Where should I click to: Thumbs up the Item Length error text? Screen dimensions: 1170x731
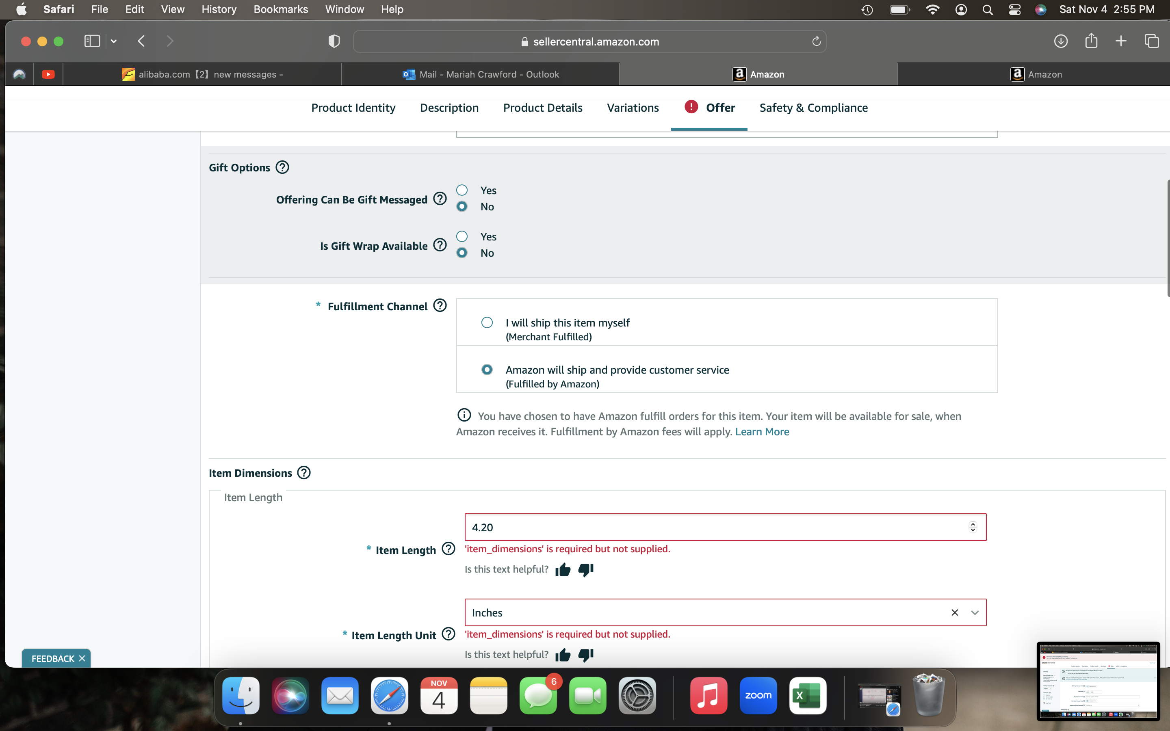[x=563, y=569]
